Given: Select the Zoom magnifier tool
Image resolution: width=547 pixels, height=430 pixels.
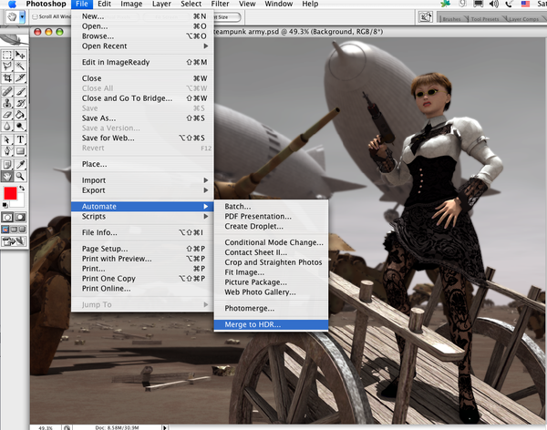Looking at the screenshot, I should tap(20, 176).
